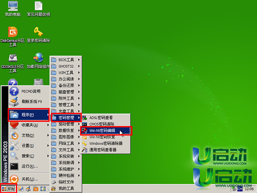
Task: Open the 收藏夹(A) submenu
Action: 29,125
